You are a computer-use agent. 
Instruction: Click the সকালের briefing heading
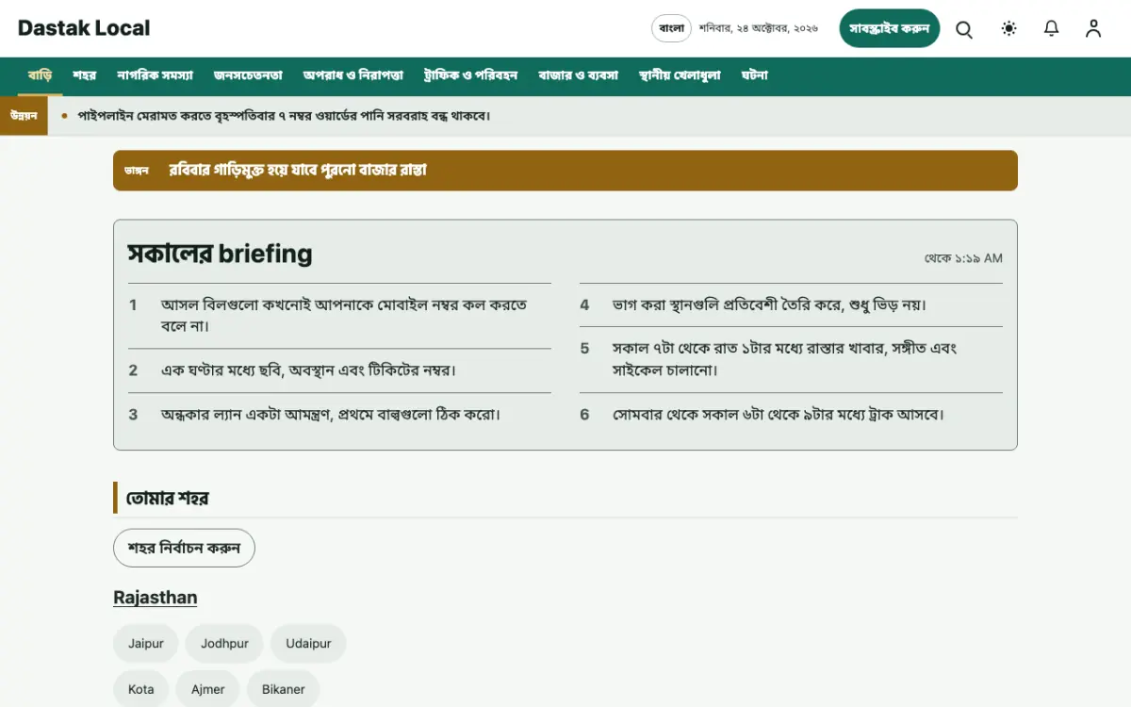(x=220, y=254)
